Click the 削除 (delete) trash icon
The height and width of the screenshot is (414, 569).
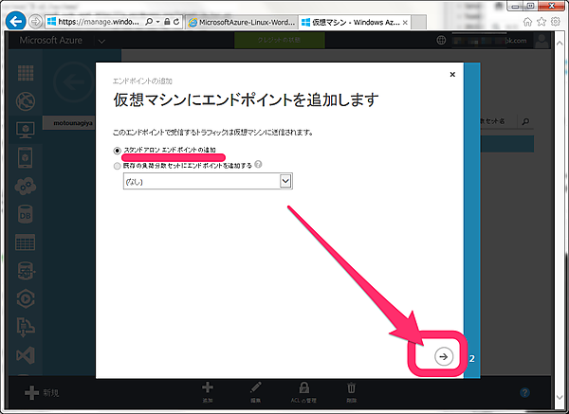(351, 387)
